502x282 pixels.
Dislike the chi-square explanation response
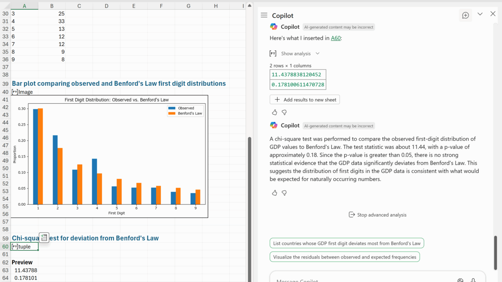point(284,193)
